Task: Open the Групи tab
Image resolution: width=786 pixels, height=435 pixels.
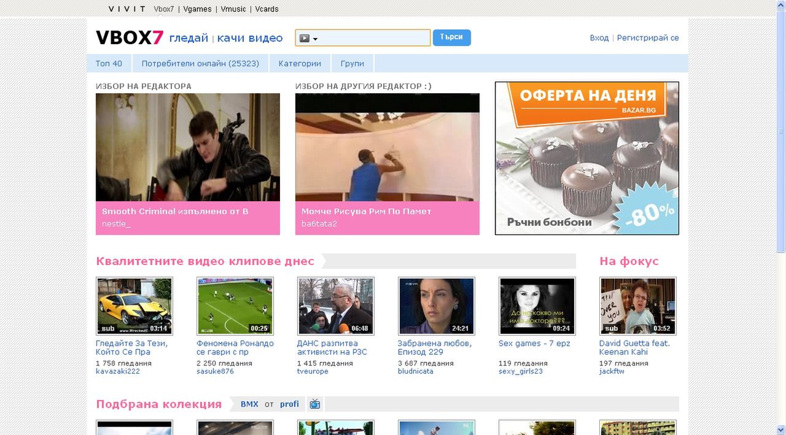Action: pyautogui.click(x=352, y=63)
